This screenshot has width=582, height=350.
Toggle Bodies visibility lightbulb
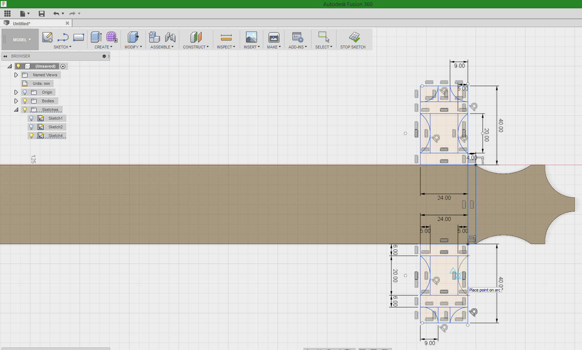(x=25, y=101)
